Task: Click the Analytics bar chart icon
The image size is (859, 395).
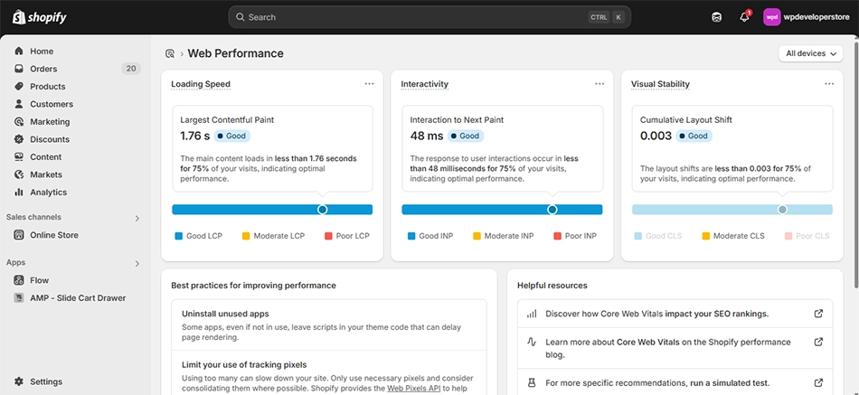Action: coord(19,192)
